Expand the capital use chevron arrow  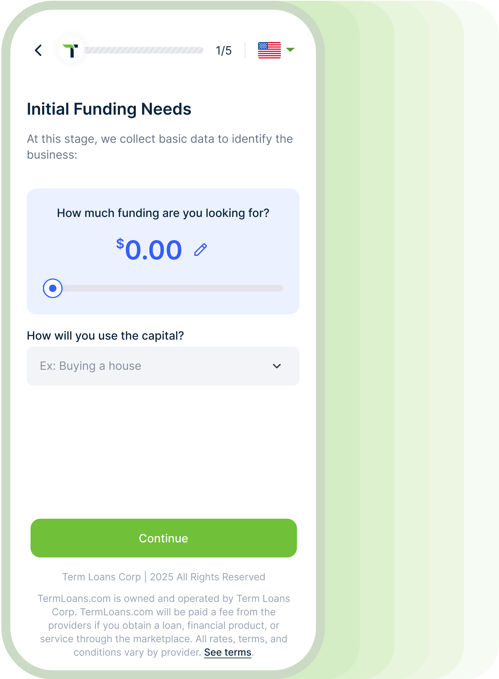pos(277,366)
